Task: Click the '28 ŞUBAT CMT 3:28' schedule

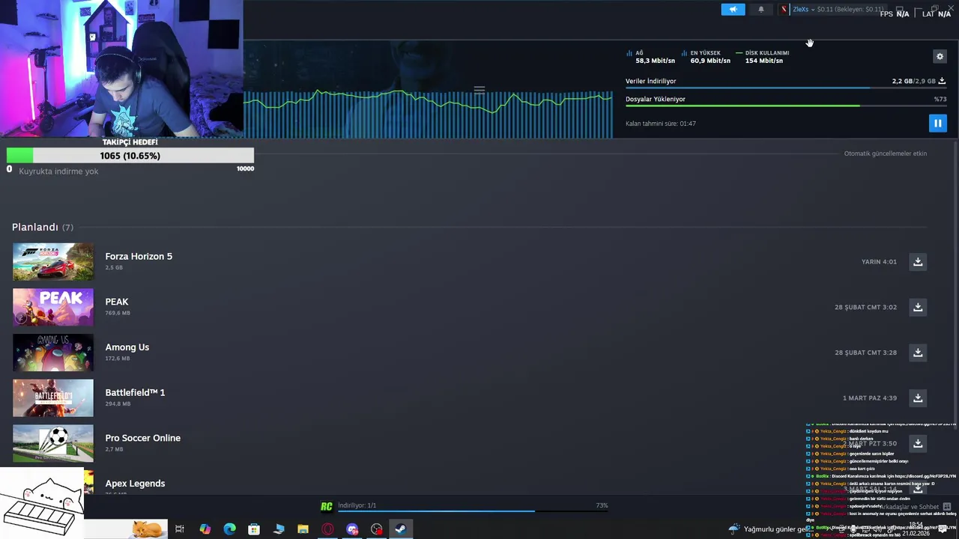Action: point(865,353)
